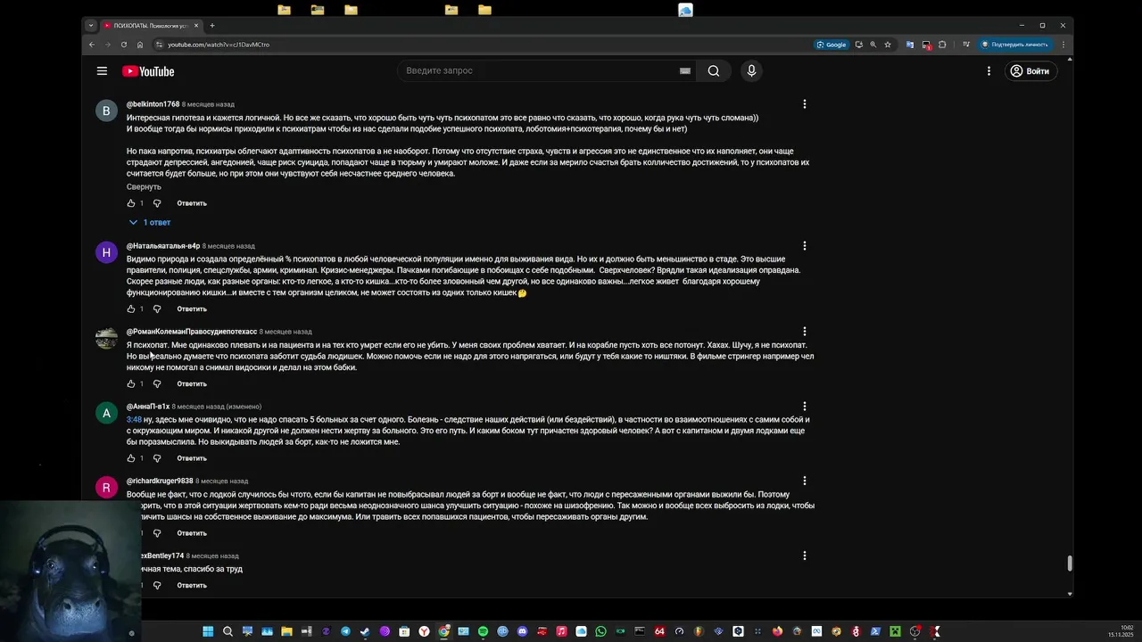1142x642 pixels.
Task: Start voice search with the microphone
Action: tap(751, 71)
